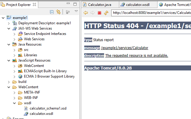191x119 pixels.
Task: Switch to the Apache Tomcat browser tab
Action: coord(174,5)
